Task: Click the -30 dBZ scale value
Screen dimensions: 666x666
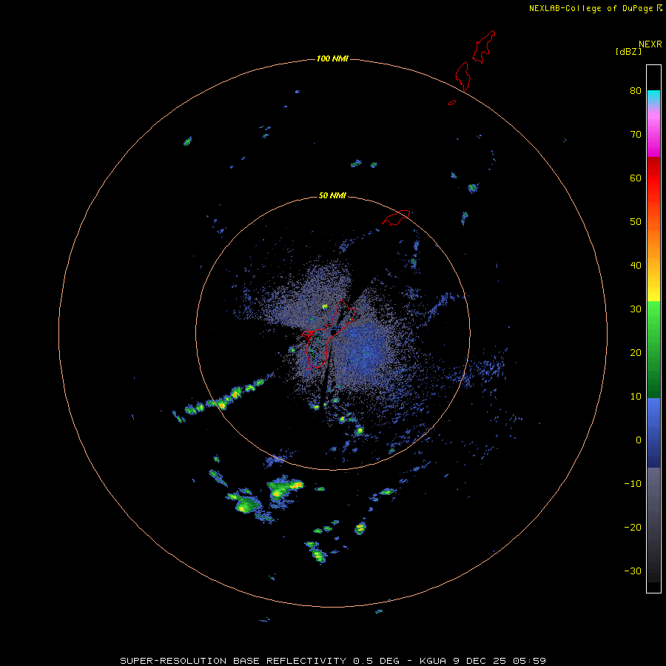Action: click(x=633, y=572)
